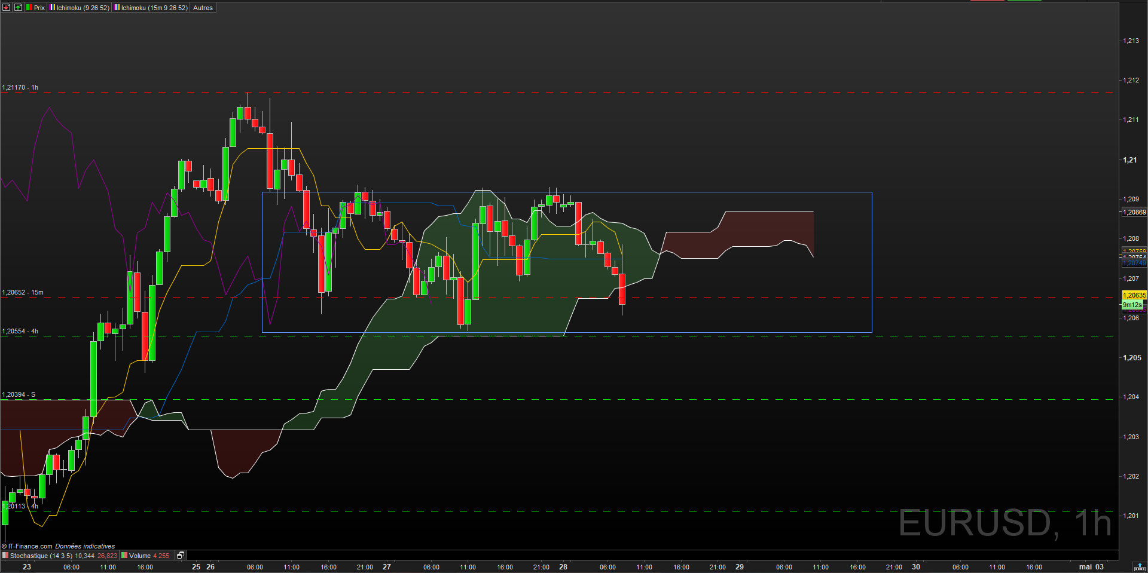1148x573 pixels.
Task: Click the IT-Finance.com copyright link
Action: pos(28,546)
